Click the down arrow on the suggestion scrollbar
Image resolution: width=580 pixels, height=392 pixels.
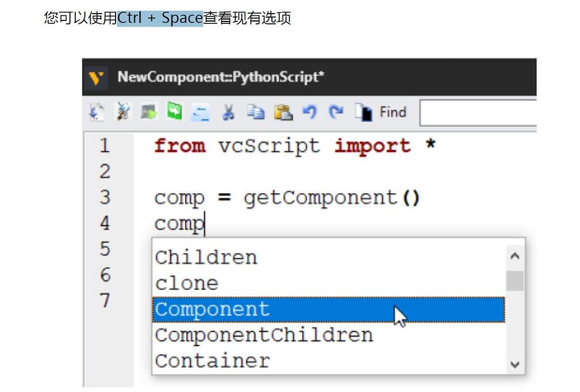515,365
